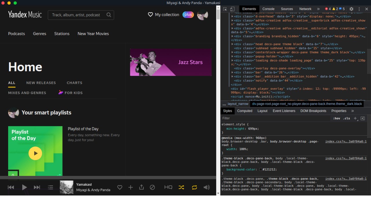Image resolution: width=371 pixels, height=202 pixels.
Task: Click the #121212 background-color swatch
Action: (261, 169)
